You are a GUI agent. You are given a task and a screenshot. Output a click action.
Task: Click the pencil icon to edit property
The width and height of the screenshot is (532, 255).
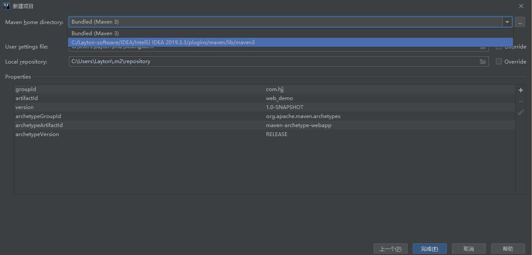point(521,112)
